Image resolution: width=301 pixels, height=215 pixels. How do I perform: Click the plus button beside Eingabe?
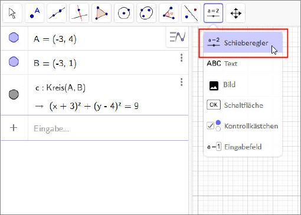click(x=14, y=128)
